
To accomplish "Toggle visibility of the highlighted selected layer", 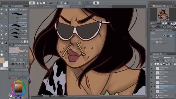I will click(152, 87).
